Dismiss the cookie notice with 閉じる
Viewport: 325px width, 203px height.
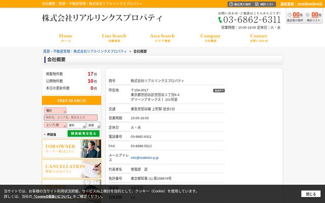coord(311,194)
